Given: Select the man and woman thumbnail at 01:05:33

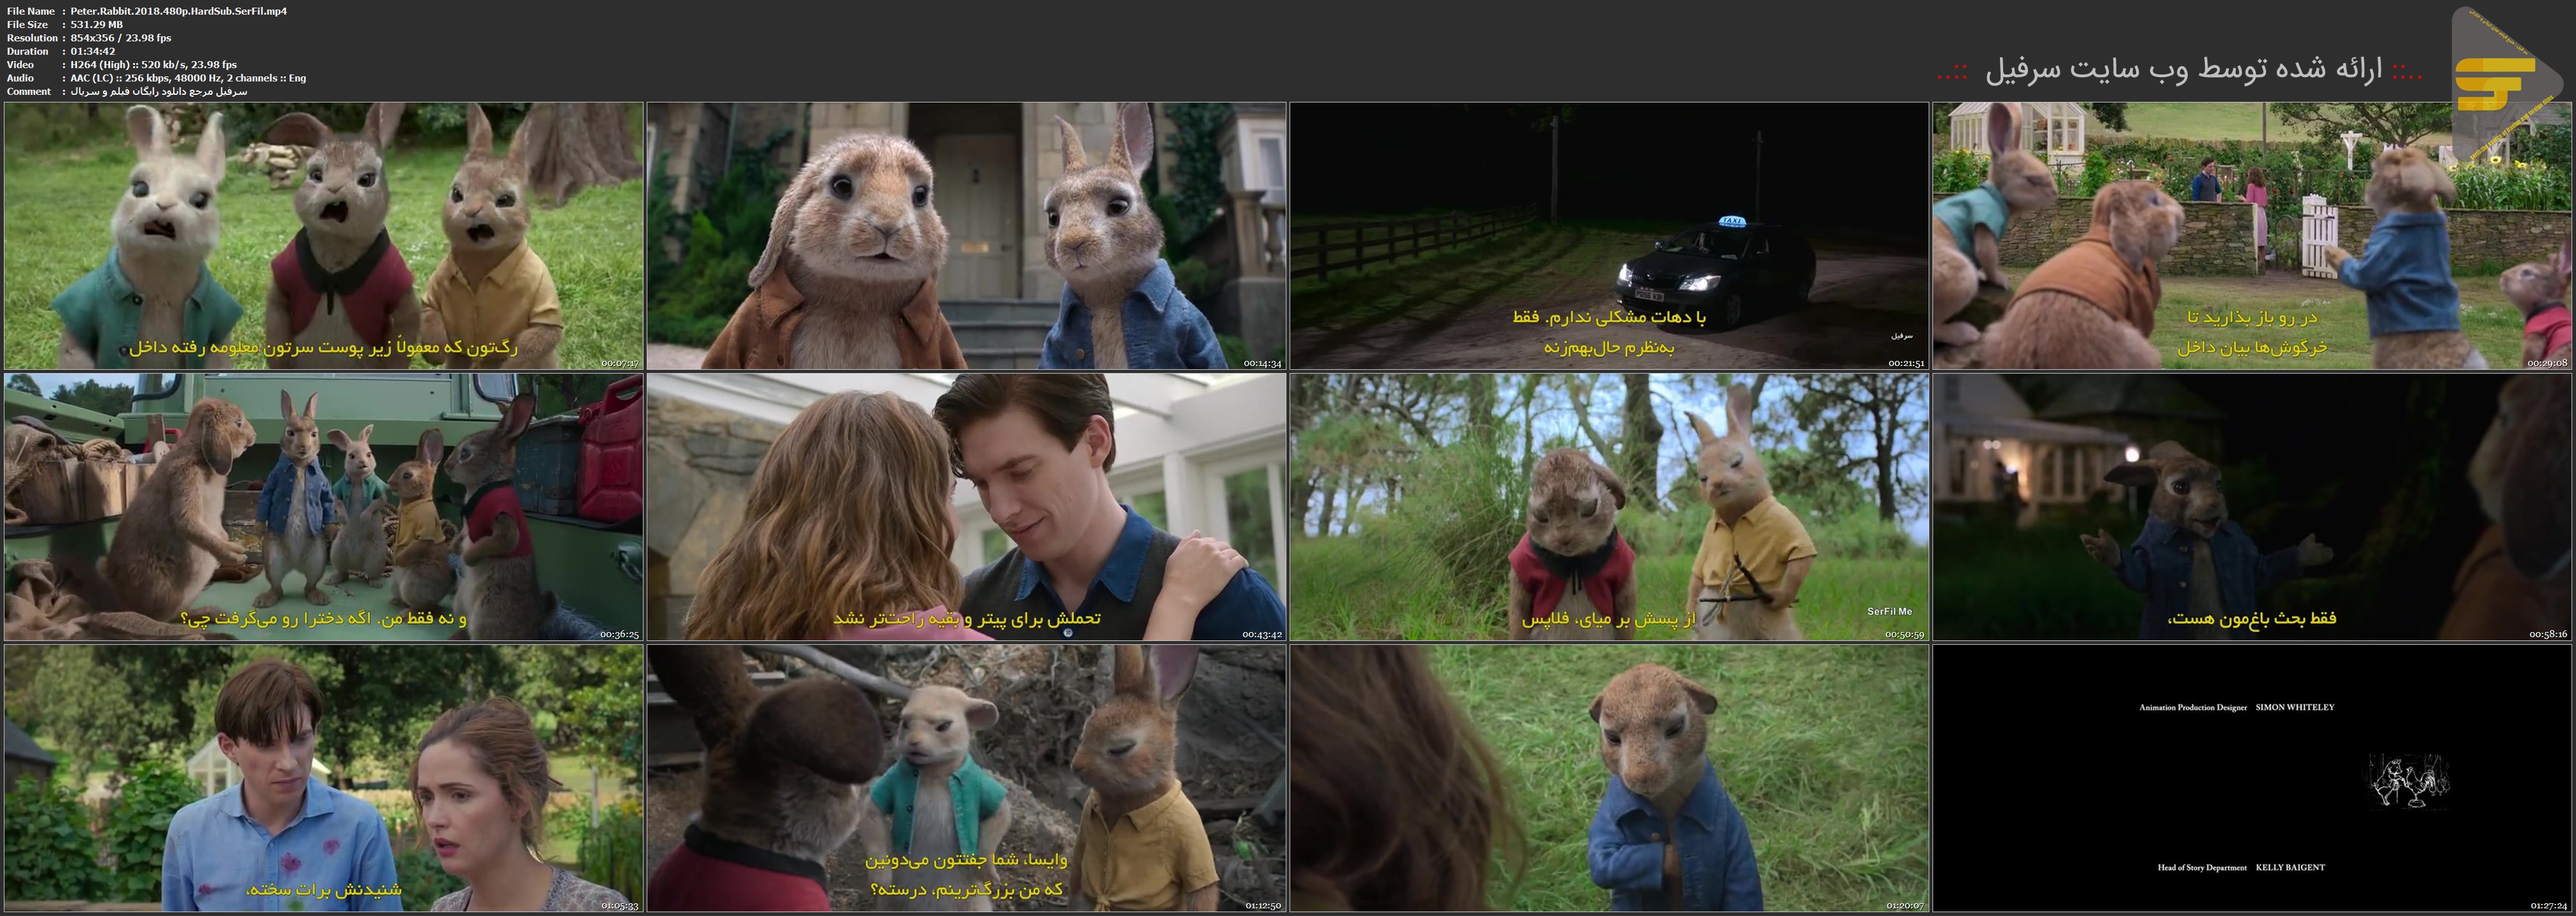Looking at the screenshot, I should (x=323, y=778).
